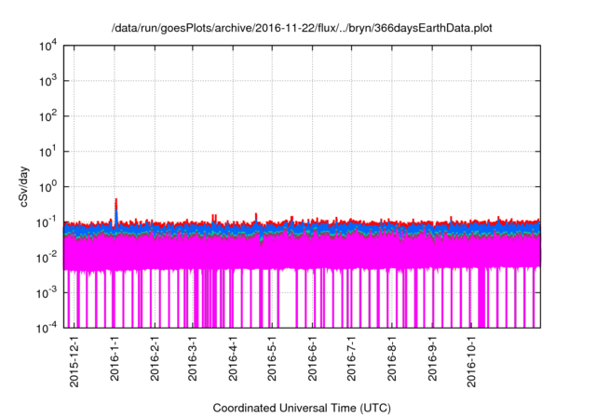Screen dimensions: 596x417
Task: Click the 2016-9-1 date tick label
Action: [431, 358]
